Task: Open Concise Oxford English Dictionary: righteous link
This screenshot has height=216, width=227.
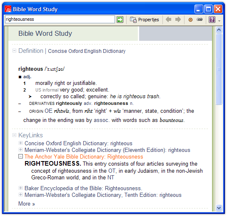Action: click(78, 143)
